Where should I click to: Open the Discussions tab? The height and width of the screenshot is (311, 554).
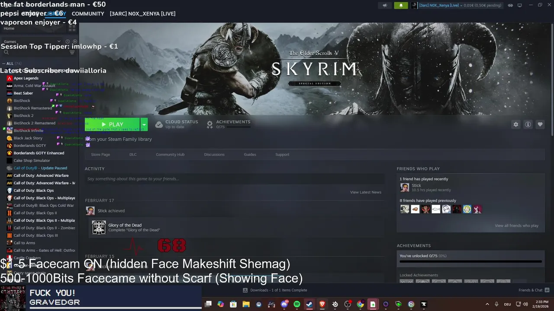pos(214,155)
